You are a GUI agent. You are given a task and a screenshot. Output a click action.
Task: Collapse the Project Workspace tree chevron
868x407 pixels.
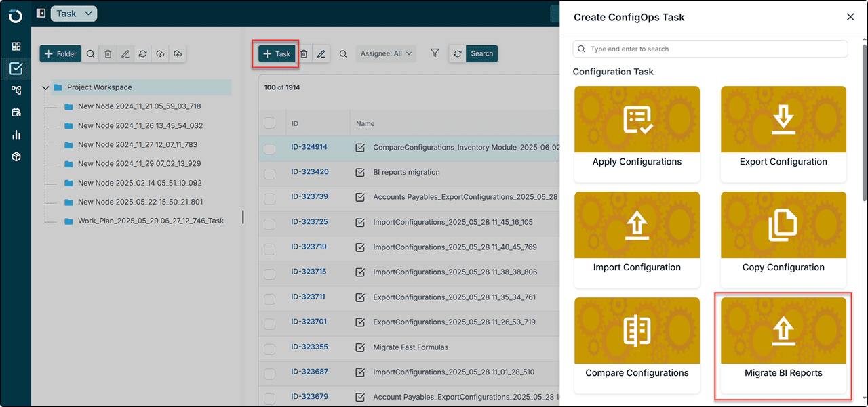[45, 87]
